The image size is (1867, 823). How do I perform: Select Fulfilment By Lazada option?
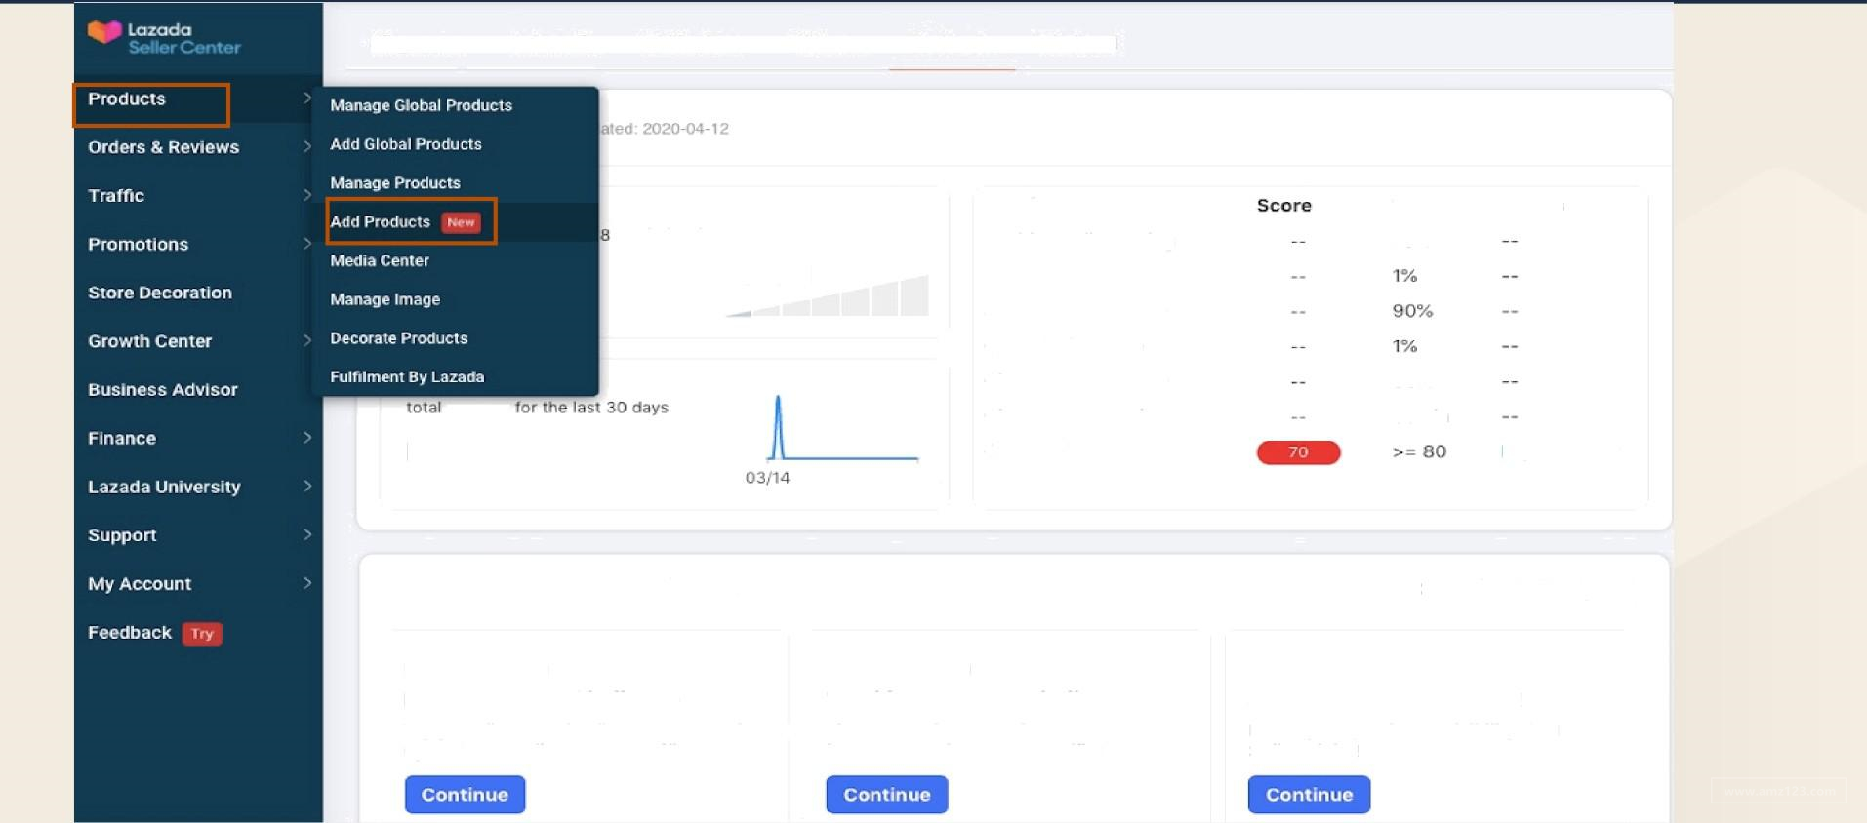pyautogui.click(x=407, y=376)
